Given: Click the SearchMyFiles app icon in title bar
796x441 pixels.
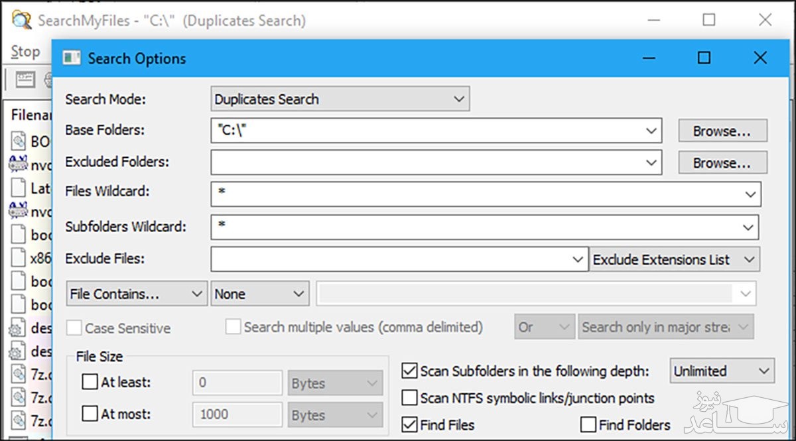Looking at the screenshot, I should 21,20.
